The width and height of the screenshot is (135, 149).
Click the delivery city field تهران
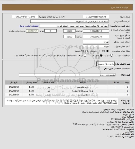96,46
